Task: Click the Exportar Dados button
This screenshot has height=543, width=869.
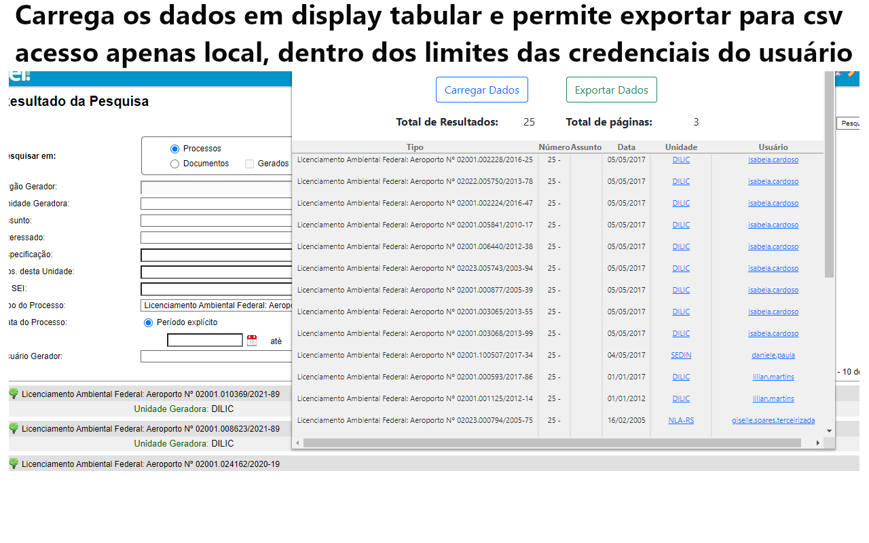Action: tap(612, 90)
